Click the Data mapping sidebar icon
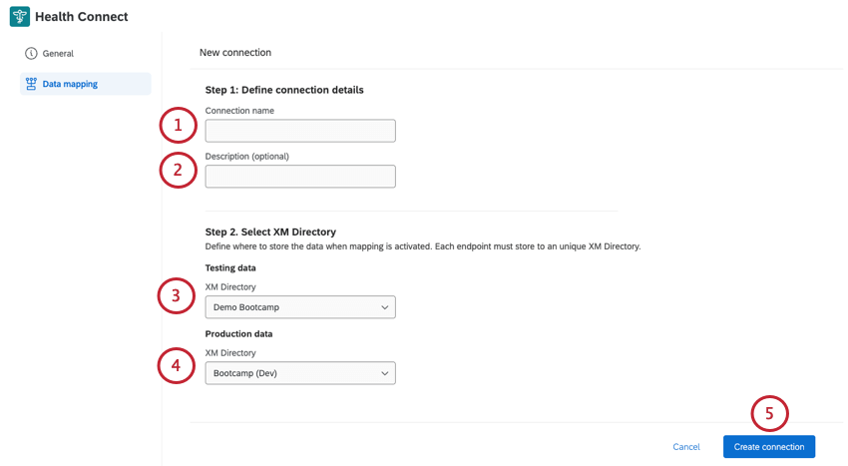This screenshot has height=466, width=848. tap(31, 84)
